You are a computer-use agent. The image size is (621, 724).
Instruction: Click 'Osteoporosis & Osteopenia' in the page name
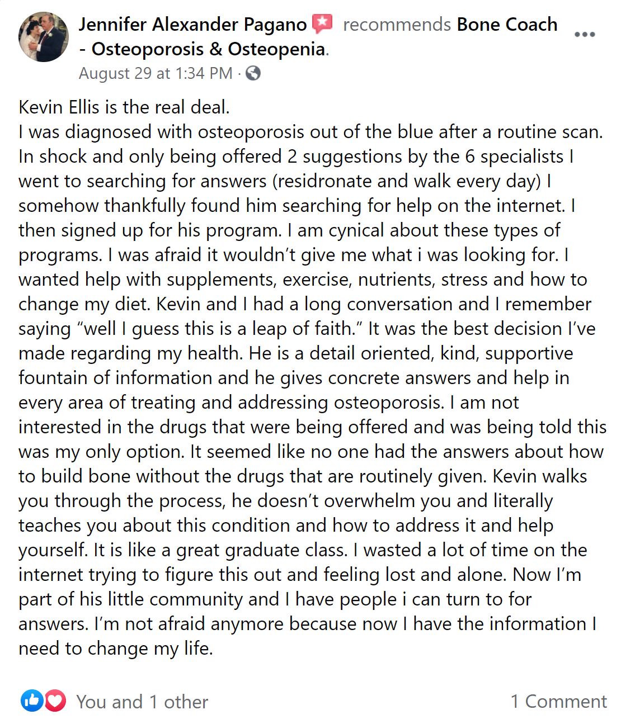[x=208, y=49]
